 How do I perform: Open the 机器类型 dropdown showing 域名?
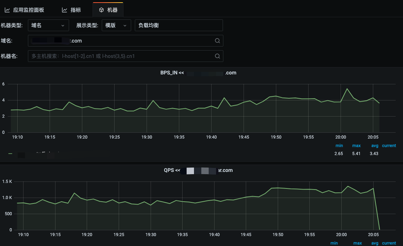(x=48, y=25)
